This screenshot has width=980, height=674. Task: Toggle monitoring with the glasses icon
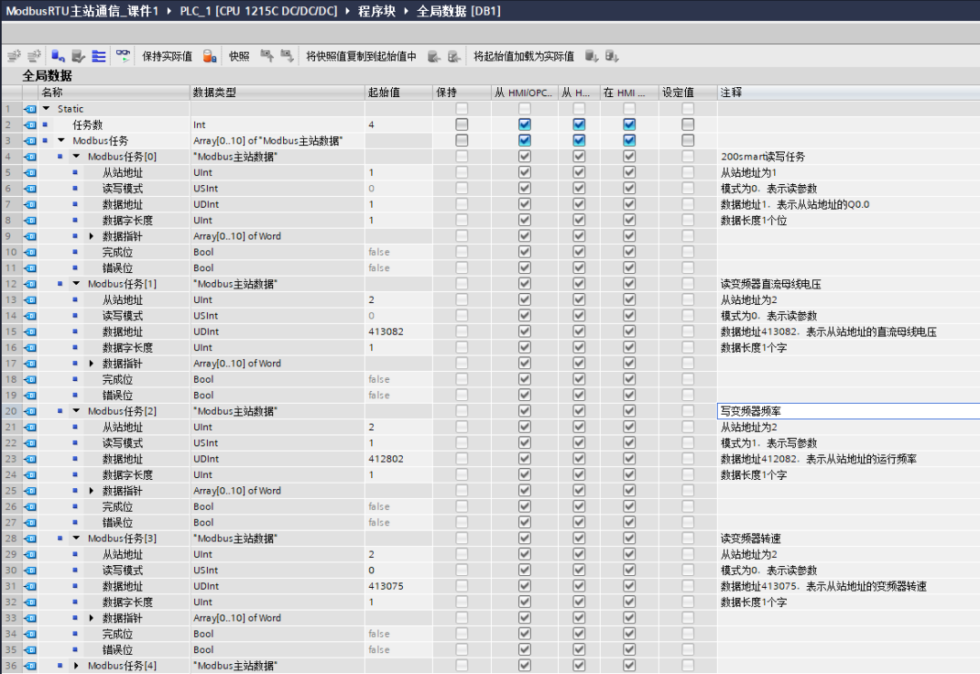coord(122,55)
